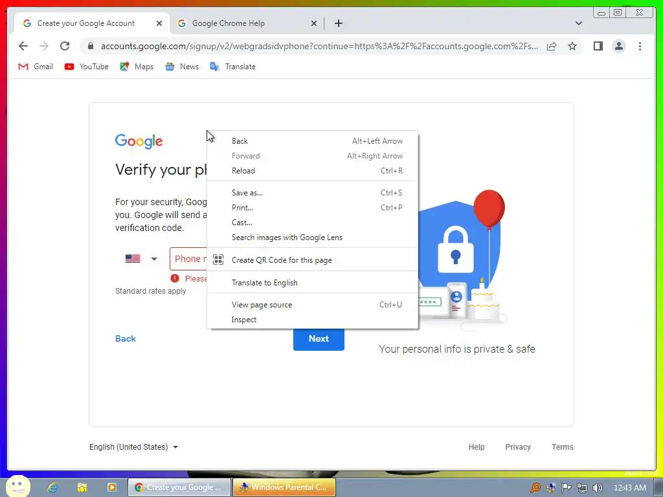Click the address bar URL
The width and height of the screenshot is (663, 497).
319,46
